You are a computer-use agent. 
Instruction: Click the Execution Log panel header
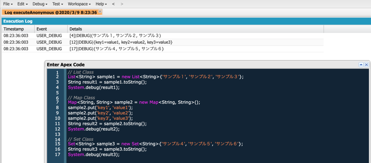coord(186,21)
